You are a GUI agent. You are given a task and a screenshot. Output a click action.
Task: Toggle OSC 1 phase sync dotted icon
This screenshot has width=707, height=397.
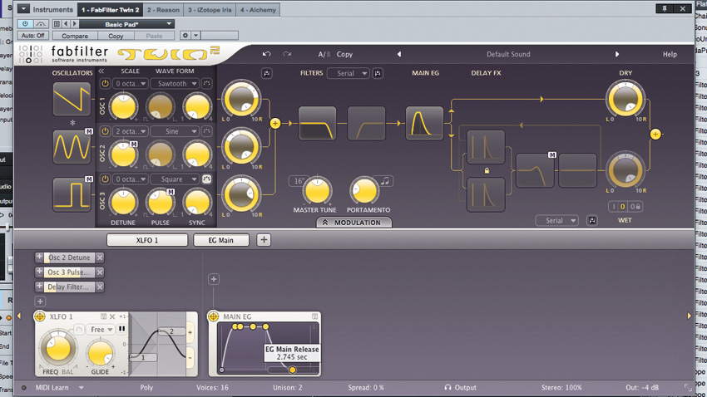(x=206, y=84)
